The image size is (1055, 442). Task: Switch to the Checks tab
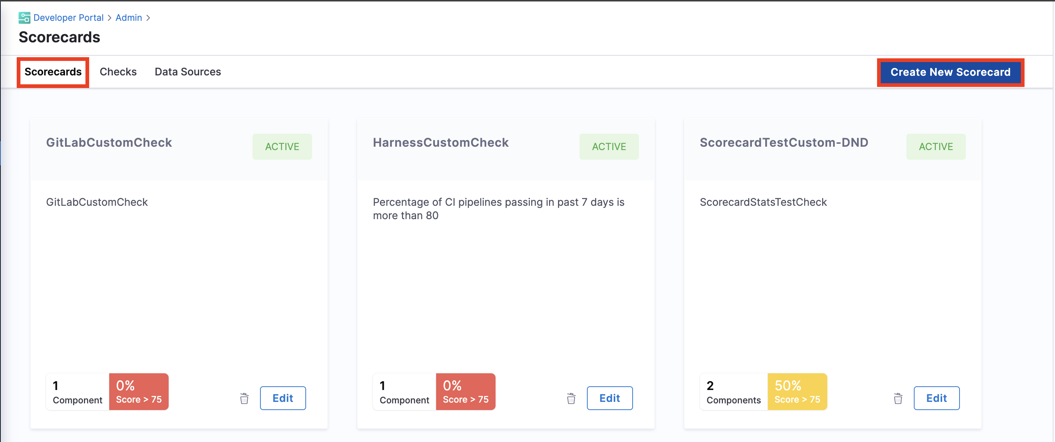click(118, 72)
